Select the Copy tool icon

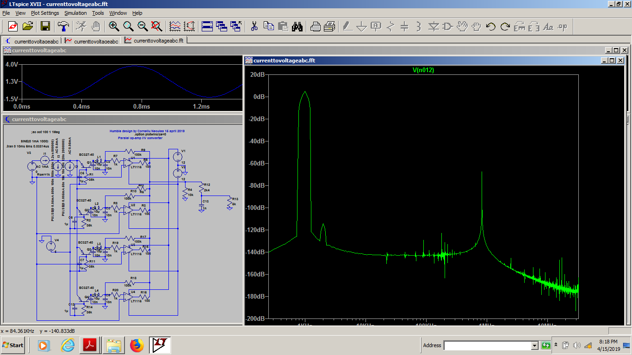(x=269, y=26)
